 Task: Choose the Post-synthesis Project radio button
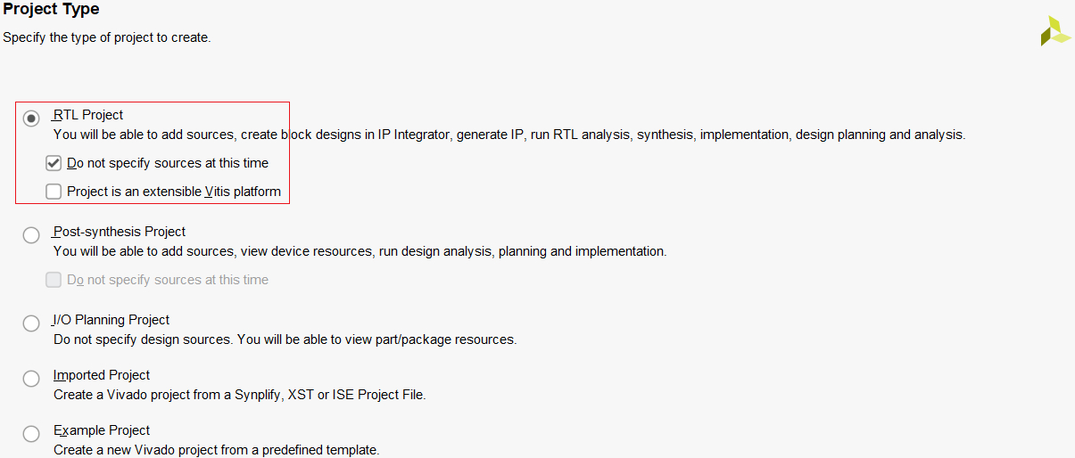pyautogui.click(x=32, y=235)
